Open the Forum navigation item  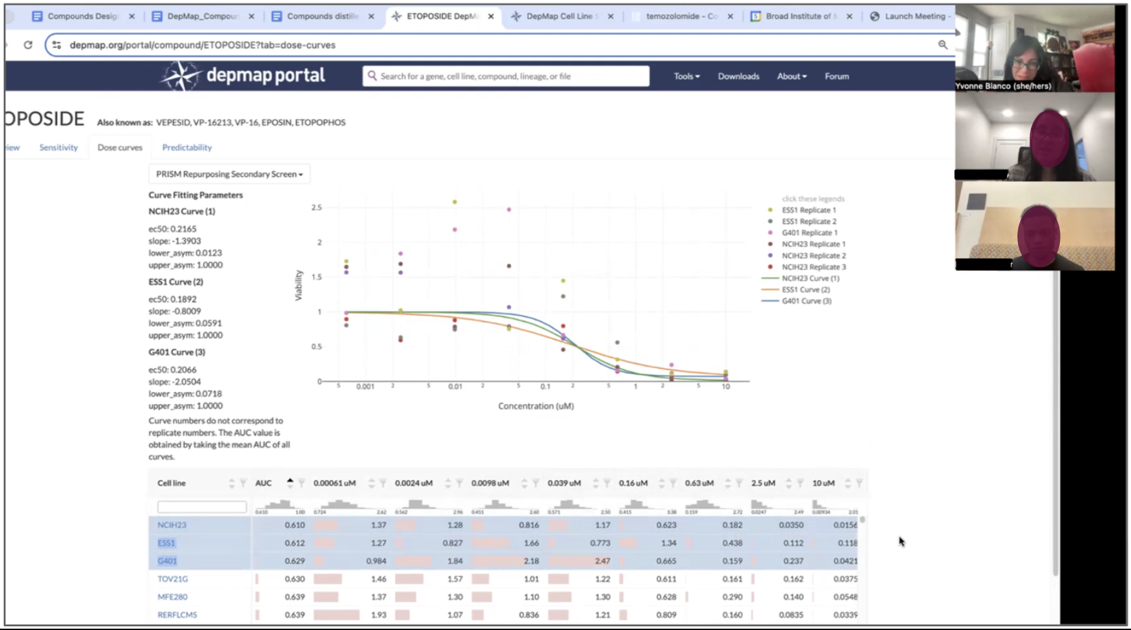click(837, 76)
